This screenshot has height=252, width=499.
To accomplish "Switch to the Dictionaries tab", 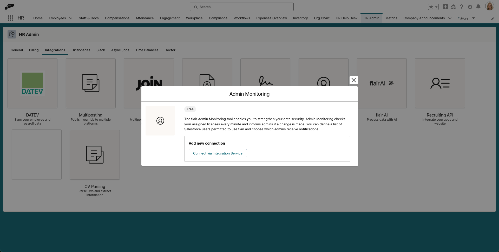I will coord(81,50).
